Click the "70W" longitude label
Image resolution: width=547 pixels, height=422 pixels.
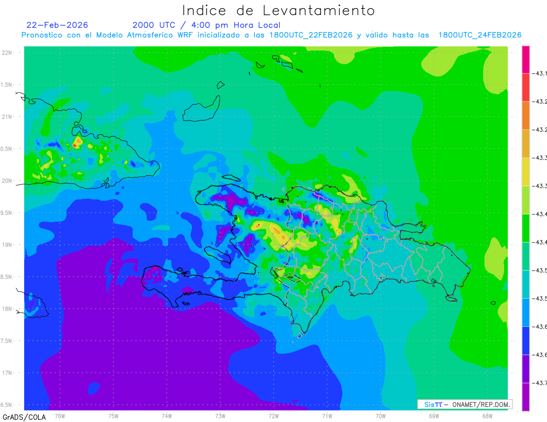click(381, 416)
